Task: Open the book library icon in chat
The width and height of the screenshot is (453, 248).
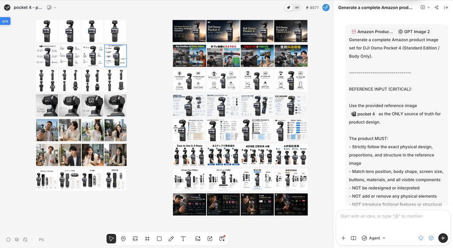Action: (x=353, y=238)
